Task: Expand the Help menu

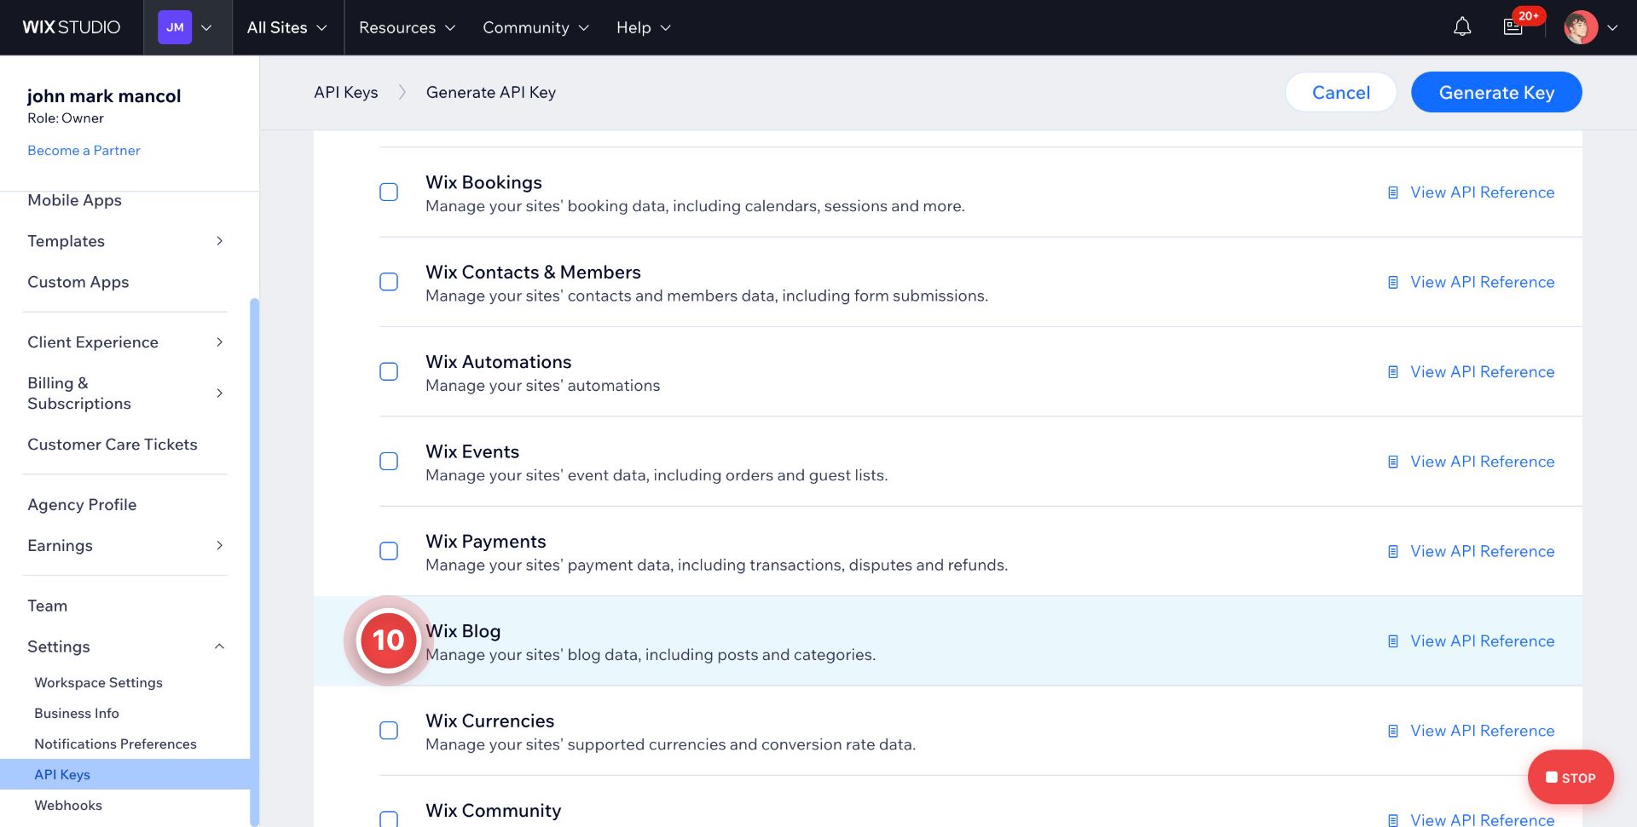Action: [x=643, y=27]
